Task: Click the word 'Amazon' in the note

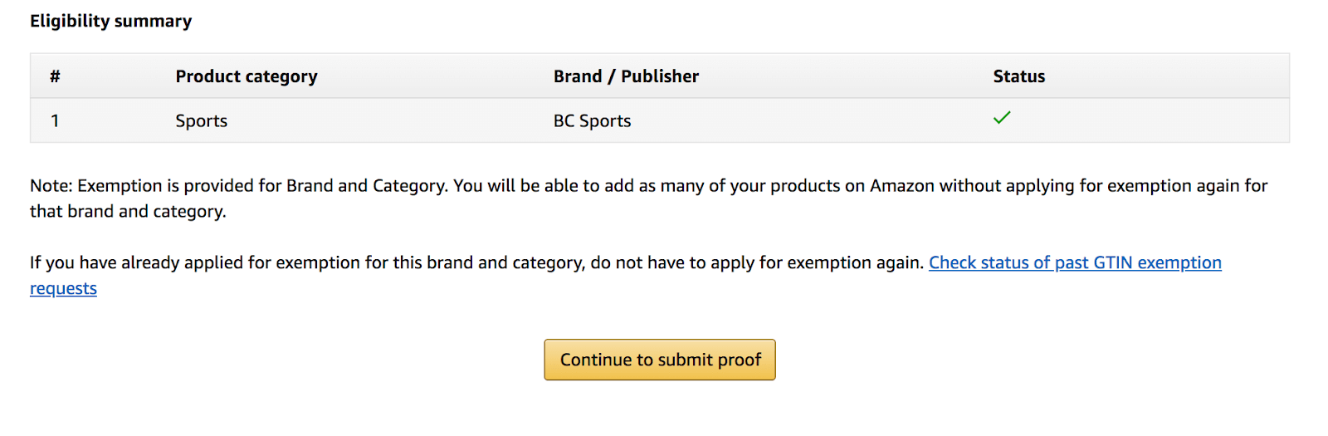Action: pyautogui.click(x=902, y=186)
